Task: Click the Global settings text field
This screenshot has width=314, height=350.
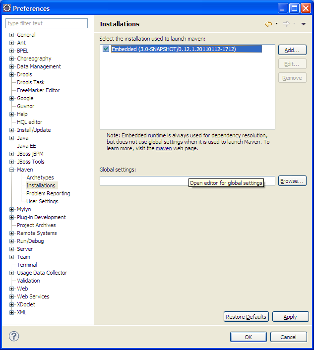Action: [x=187, y=181]
